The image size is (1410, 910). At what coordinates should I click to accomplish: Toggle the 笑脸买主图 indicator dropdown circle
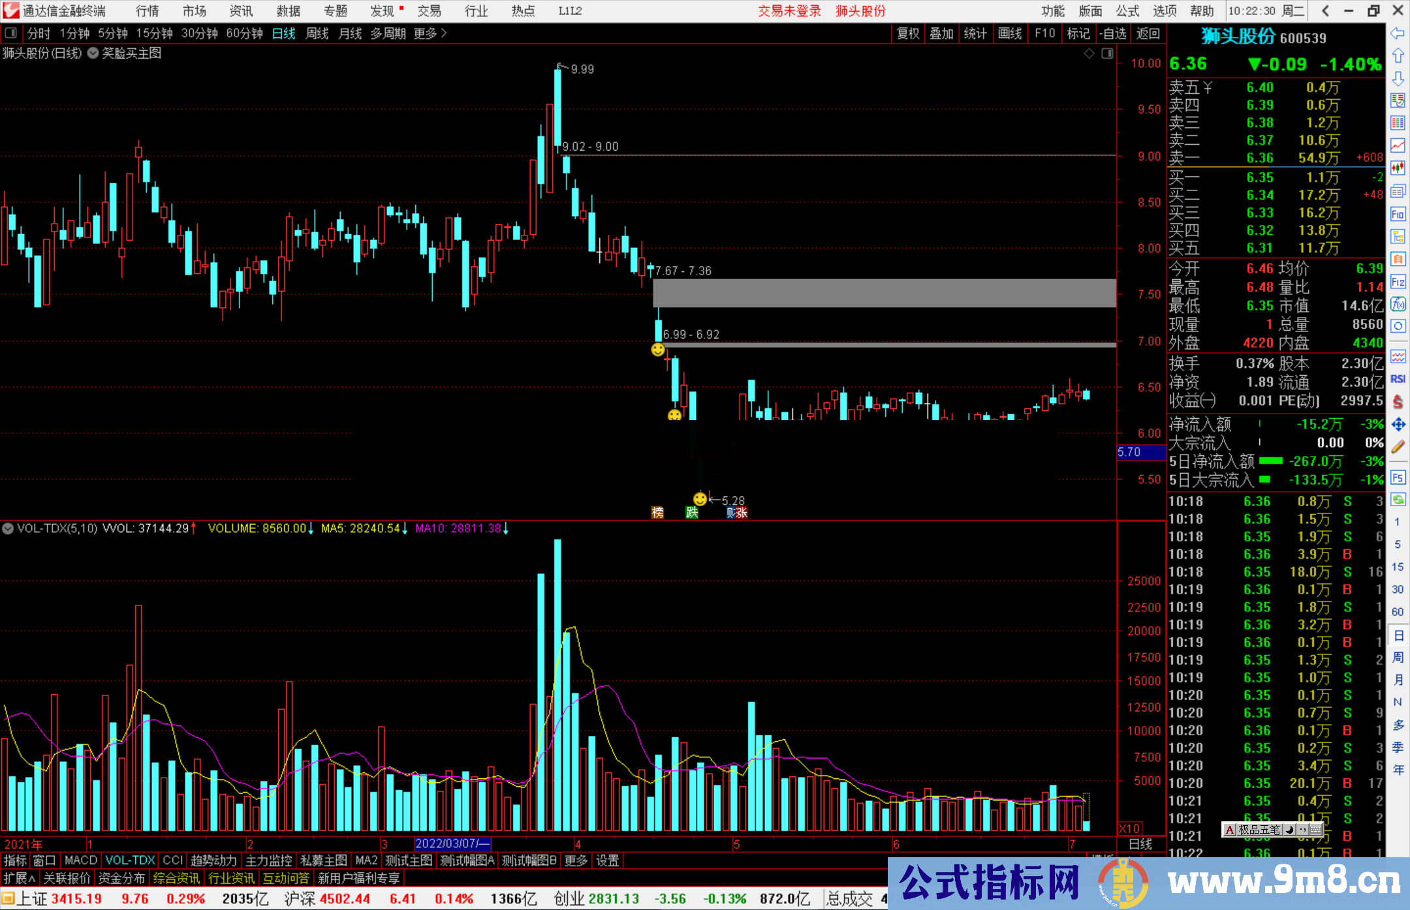tap(93, 53)
